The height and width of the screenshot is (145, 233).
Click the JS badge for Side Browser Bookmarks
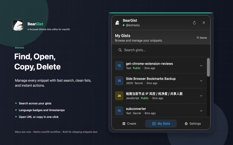(119, 81)
